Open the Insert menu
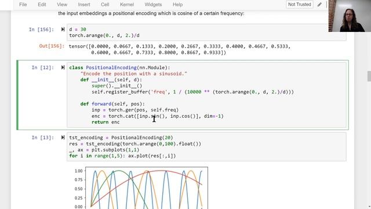The width and height of the screenshot is (371, 209). 84,5
